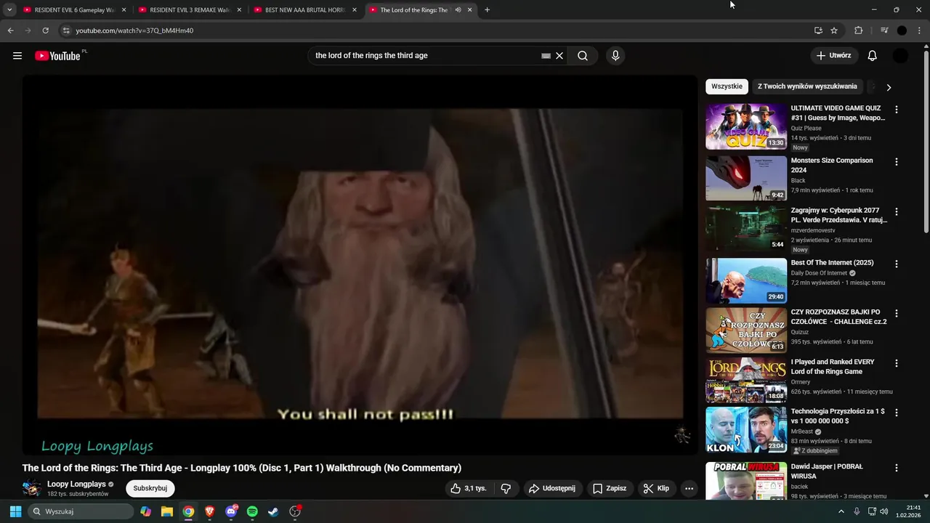Open Chrome three-dot menu
The width and height of the screenshot is (930, 523).
point(919,31)
